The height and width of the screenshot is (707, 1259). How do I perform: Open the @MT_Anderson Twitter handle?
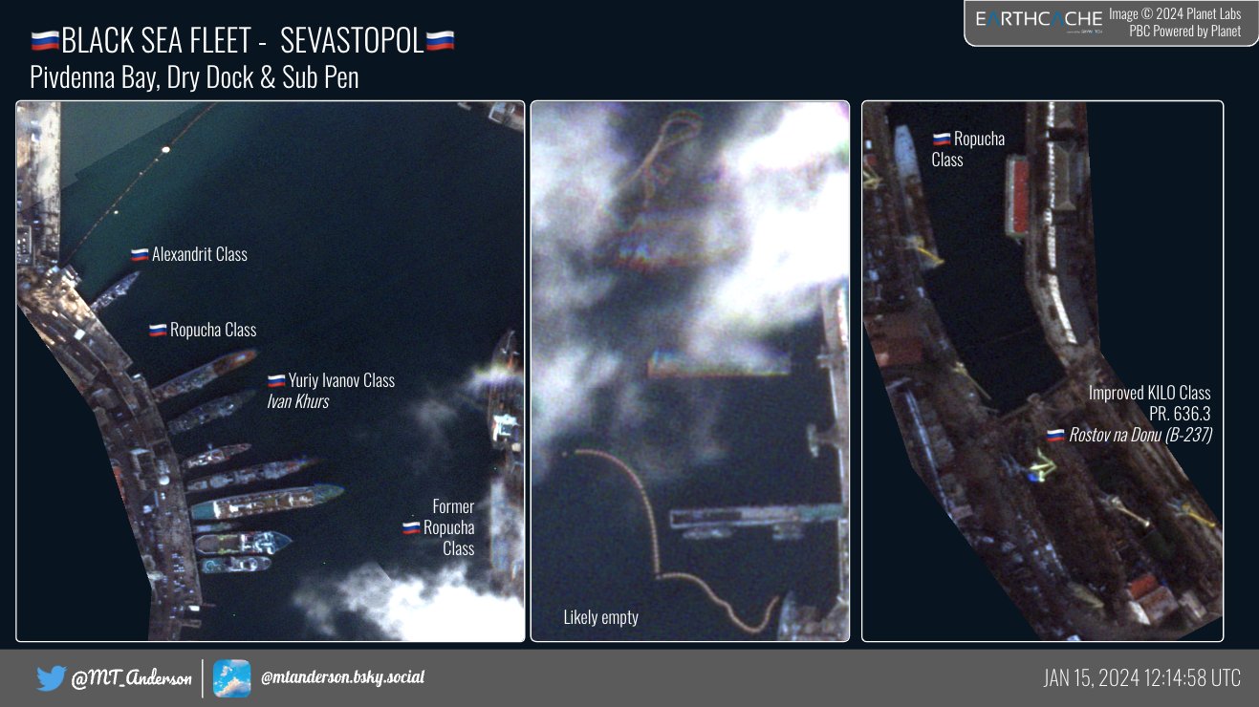point(131,679)
